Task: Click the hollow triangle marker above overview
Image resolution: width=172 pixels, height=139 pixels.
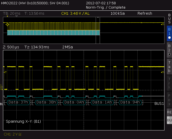Action: [16, 16]
